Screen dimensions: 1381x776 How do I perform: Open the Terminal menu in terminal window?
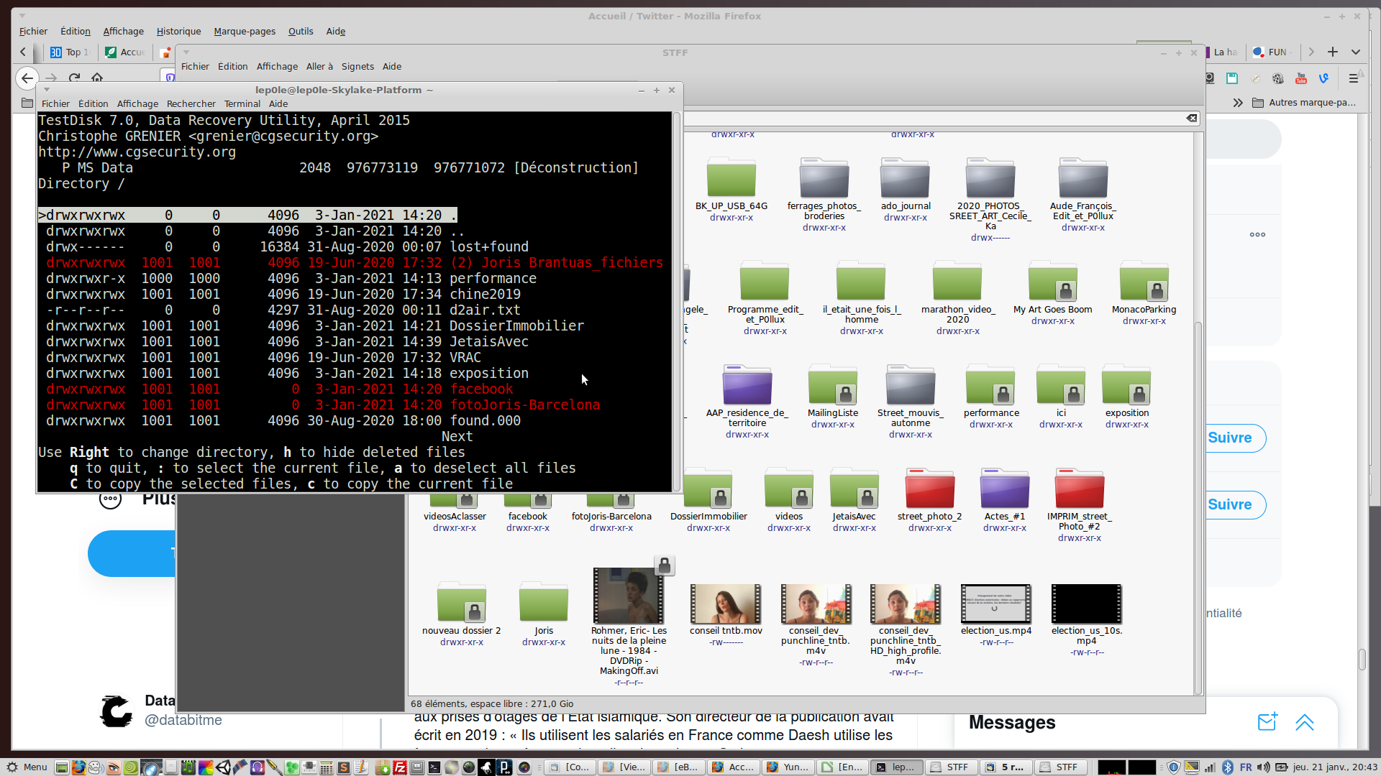(242, 103)
